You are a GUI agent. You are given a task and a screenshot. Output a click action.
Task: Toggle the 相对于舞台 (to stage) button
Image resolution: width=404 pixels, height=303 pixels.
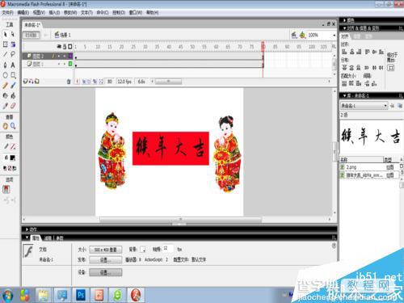click(390, 68)
